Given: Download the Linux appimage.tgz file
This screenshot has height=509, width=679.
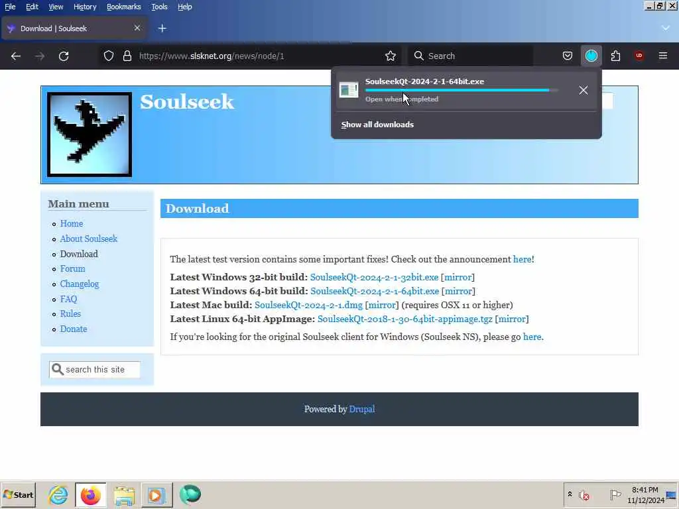Looking at the screenshot, I should (405, 319).
